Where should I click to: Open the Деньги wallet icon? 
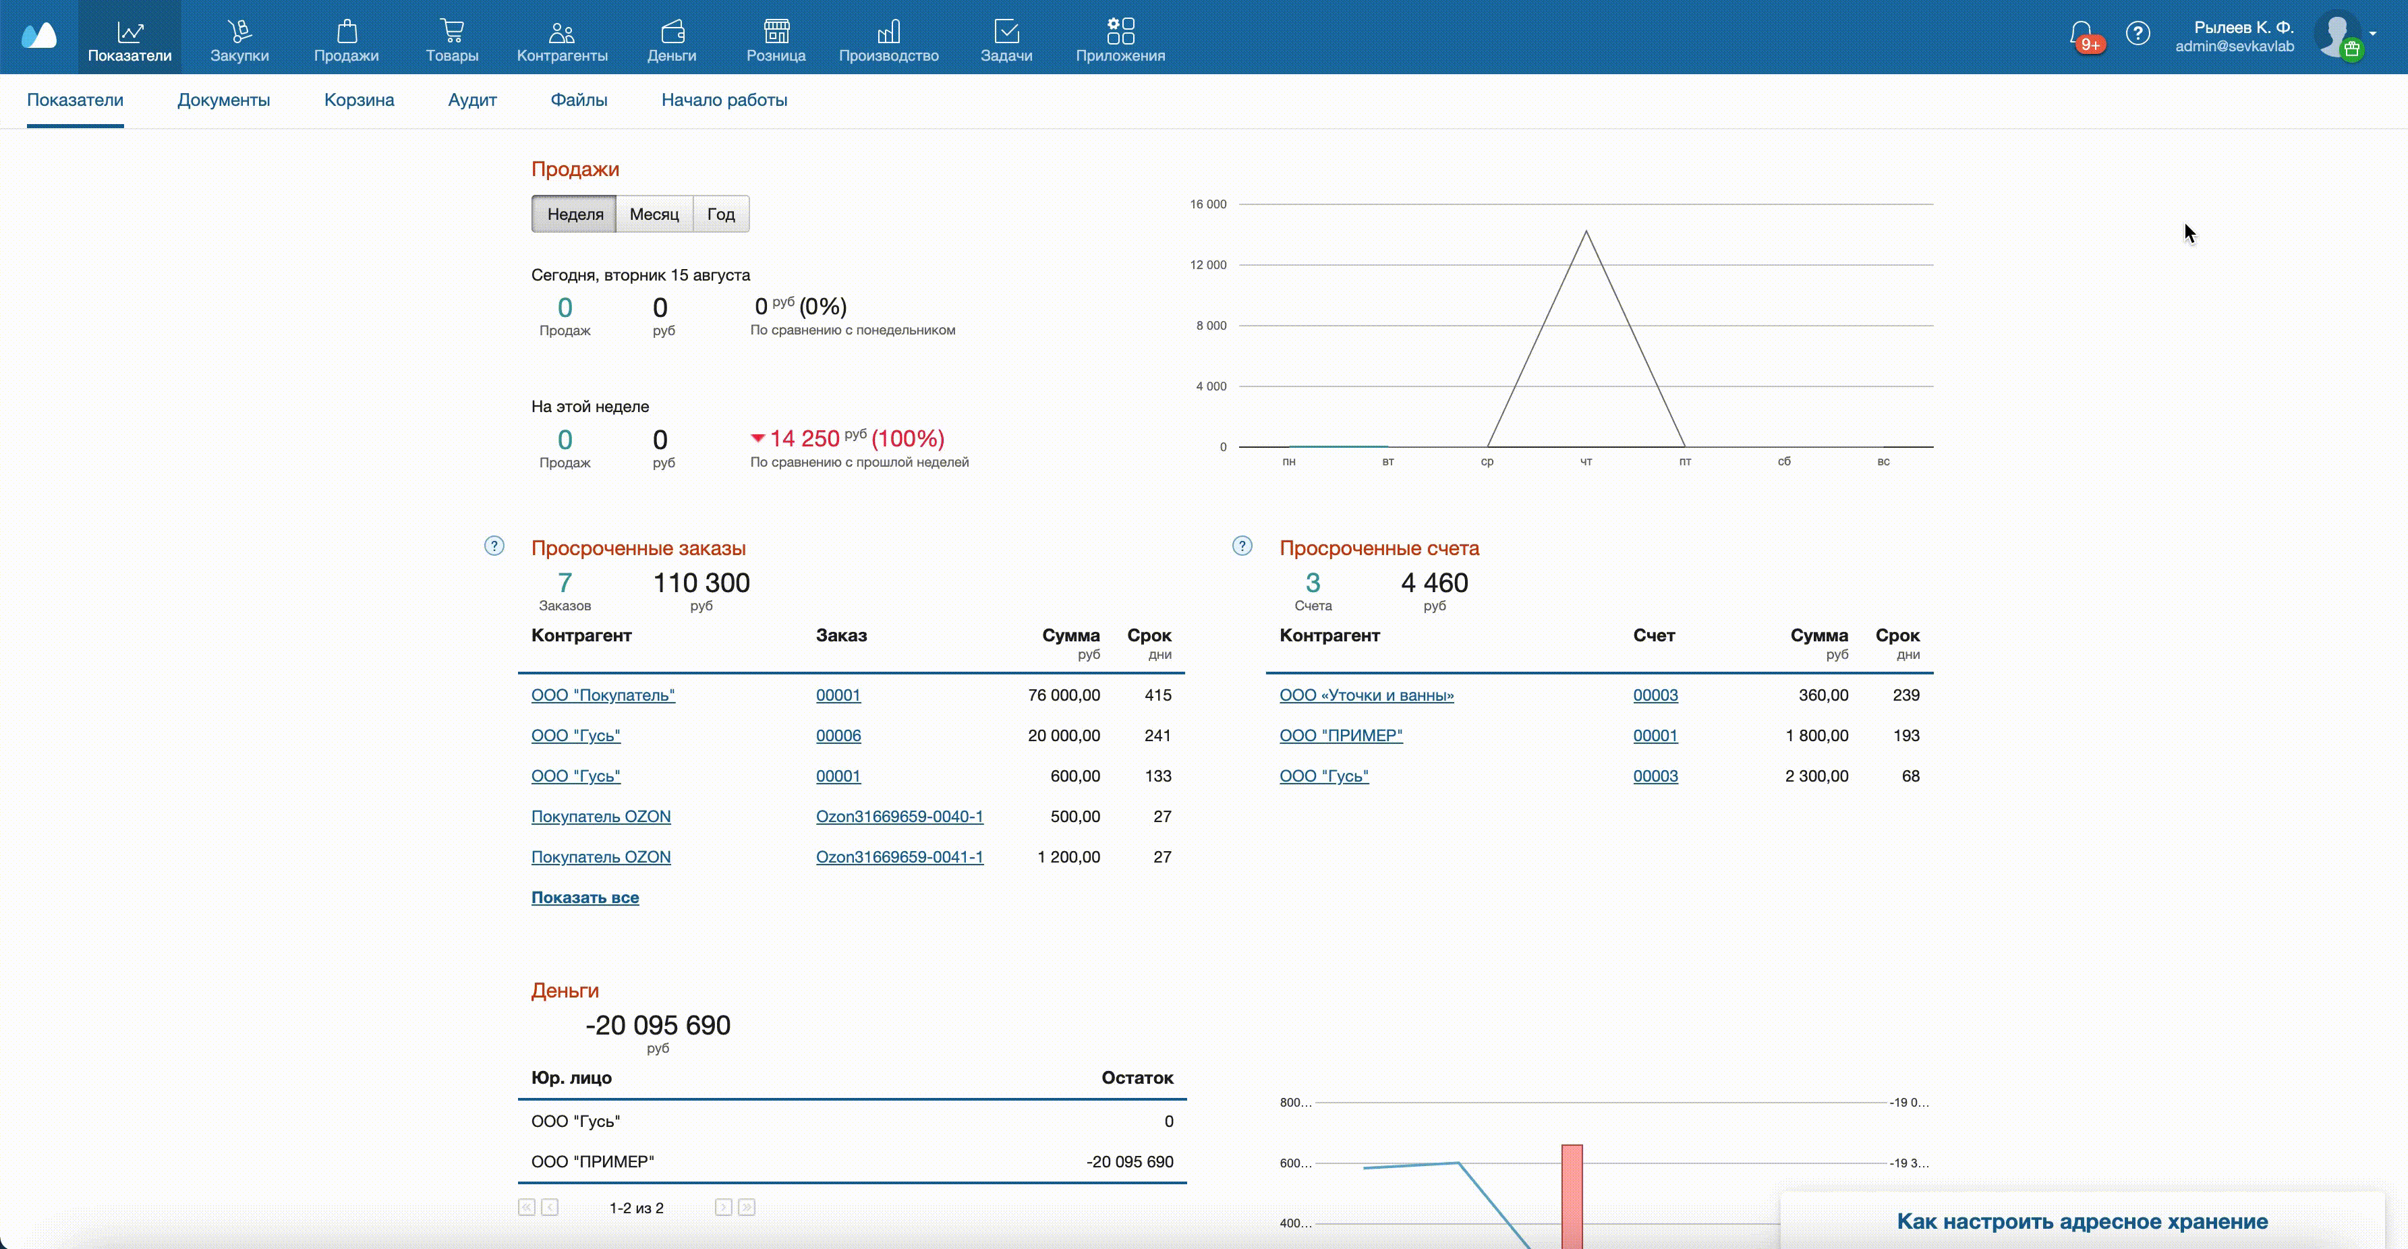[671, 33]
